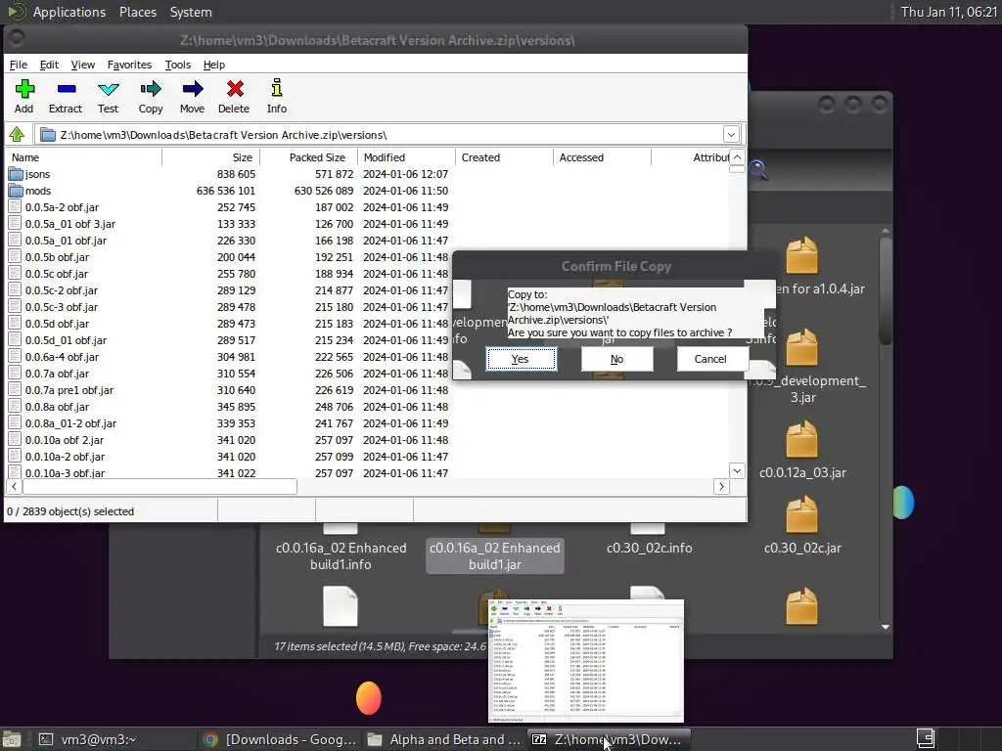Open the Favorites menu
Screen dimensions: 1002x751
[129, 65]
